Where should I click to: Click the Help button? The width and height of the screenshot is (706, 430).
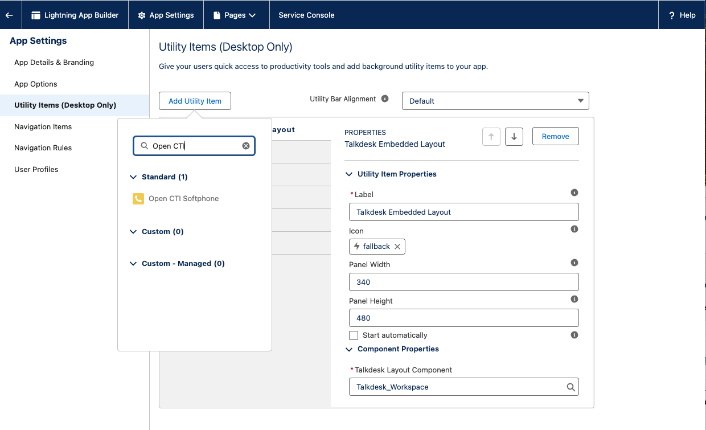coord(682,15)
